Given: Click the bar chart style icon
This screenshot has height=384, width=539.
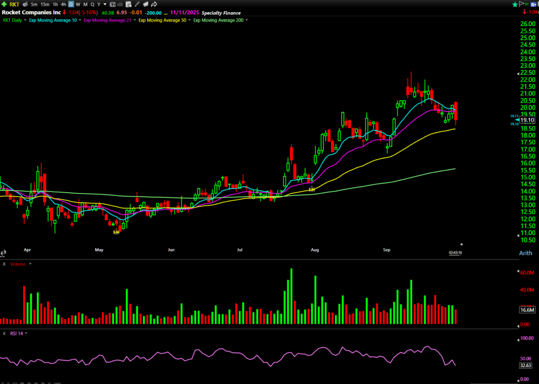Looking at the screenshot, I should pos(121,4).
